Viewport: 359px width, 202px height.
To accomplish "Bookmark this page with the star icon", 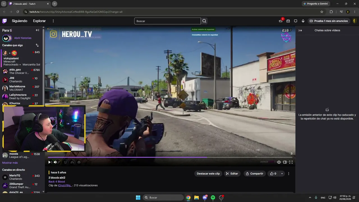I will [x=322, y=12].
